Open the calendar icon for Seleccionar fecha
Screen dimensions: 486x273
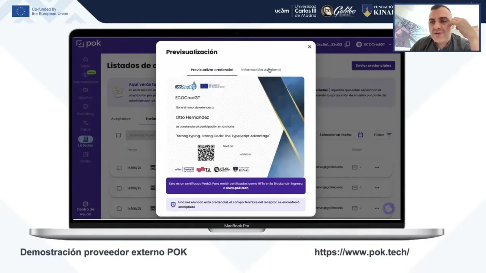click(x=360, y=135)
